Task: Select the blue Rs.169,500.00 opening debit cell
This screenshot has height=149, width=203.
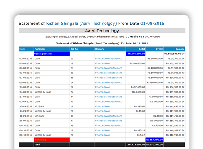Action: (136, 54)
